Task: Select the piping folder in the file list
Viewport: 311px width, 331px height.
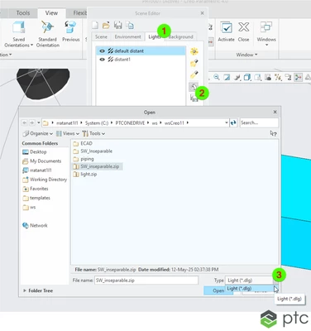Action: [84, 159]
